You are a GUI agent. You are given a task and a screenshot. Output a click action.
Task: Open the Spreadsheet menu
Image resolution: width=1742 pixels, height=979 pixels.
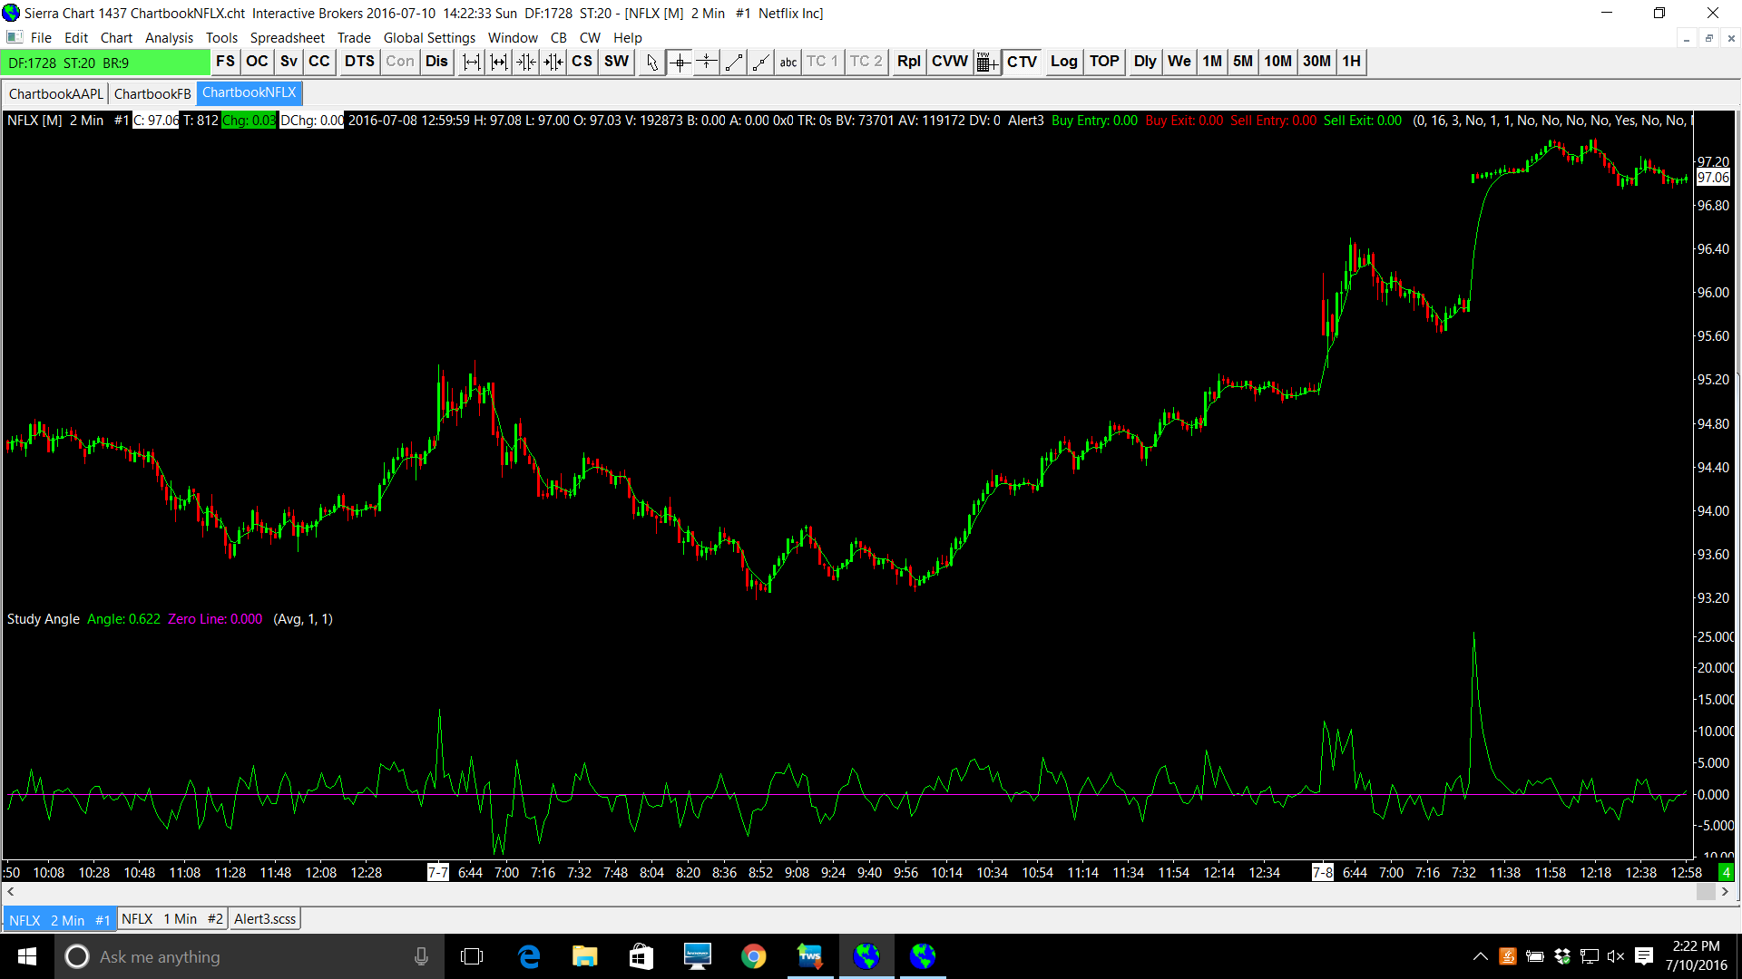[x=287, y=37]
